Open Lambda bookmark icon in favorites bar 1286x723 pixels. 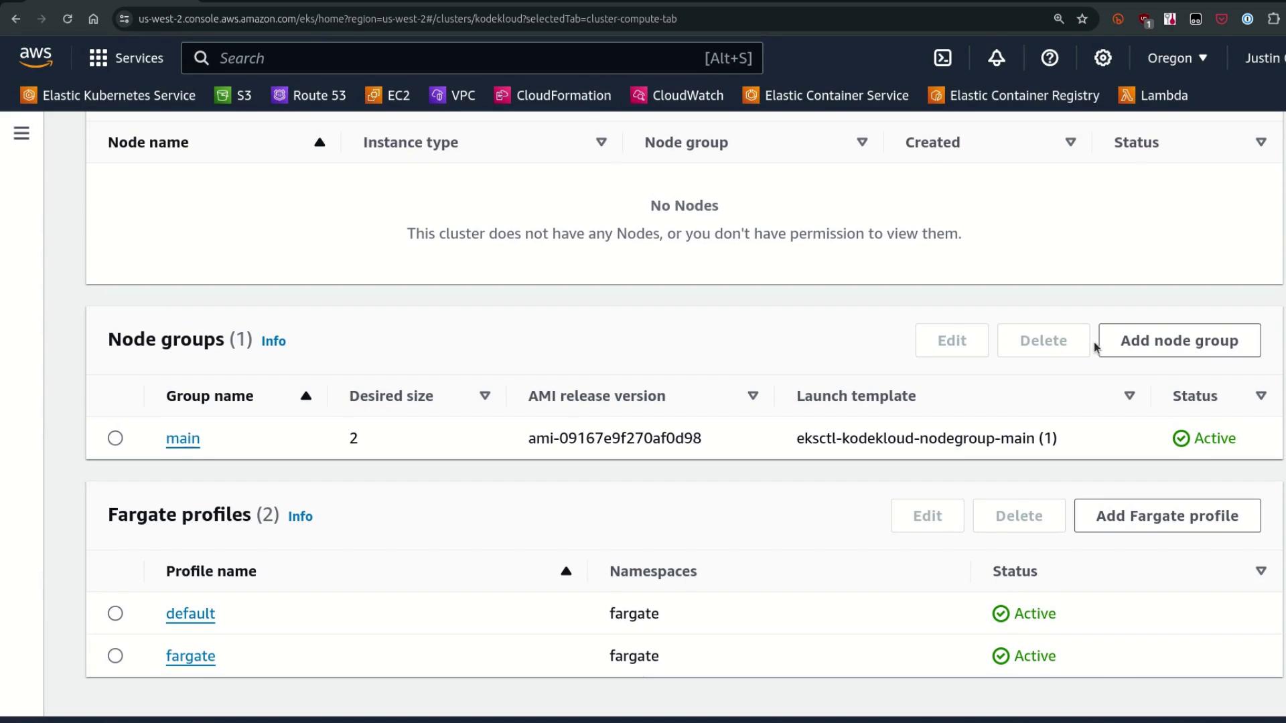tap(1127, 95)
